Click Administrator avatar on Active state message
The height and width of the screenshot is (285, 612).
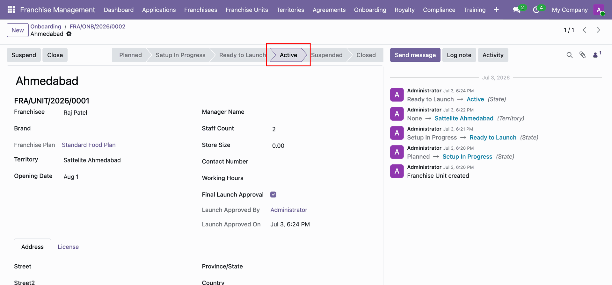pos(397,95)
